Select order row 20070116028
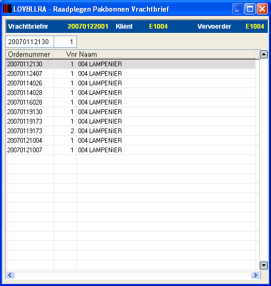 click(130, 102)
